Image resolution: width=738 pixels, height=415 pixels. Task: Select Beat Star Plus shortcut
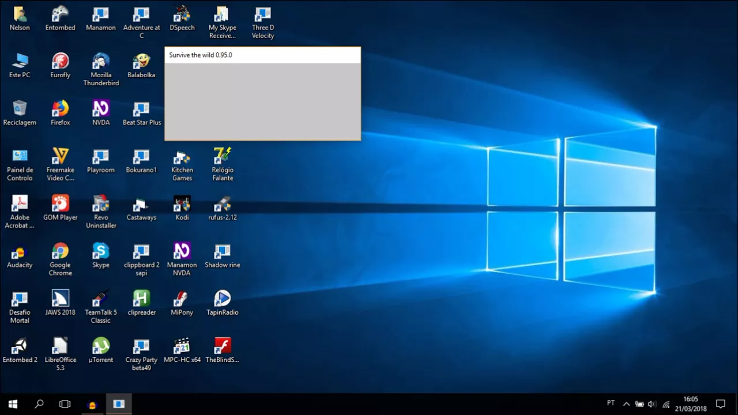pyautogui.click(x=141, y=112)
